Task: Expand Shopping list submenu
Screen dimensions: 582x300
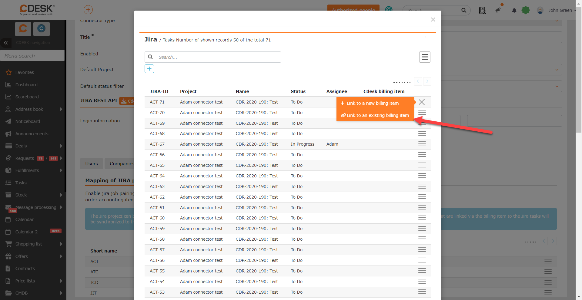Action: [61, 244]
